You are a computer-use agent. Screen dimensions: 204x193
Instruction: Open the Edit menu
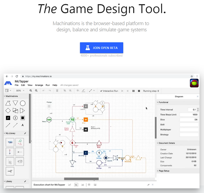click(x=23, y=85)
